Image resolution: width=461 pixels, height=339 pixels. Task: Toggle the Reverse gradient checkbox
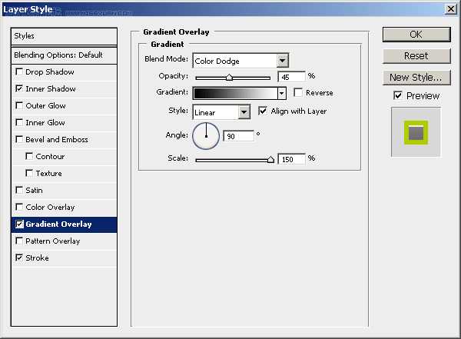[x=298, y=93]
